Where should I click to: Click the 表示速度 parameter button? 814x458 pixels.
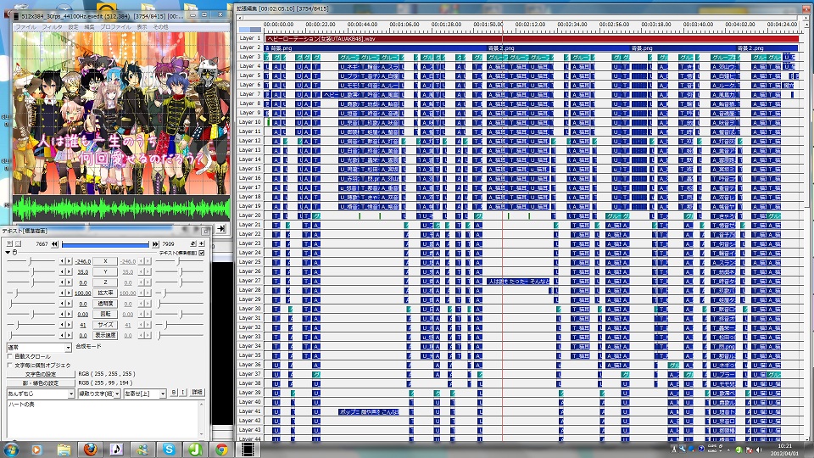click(105, 335)
